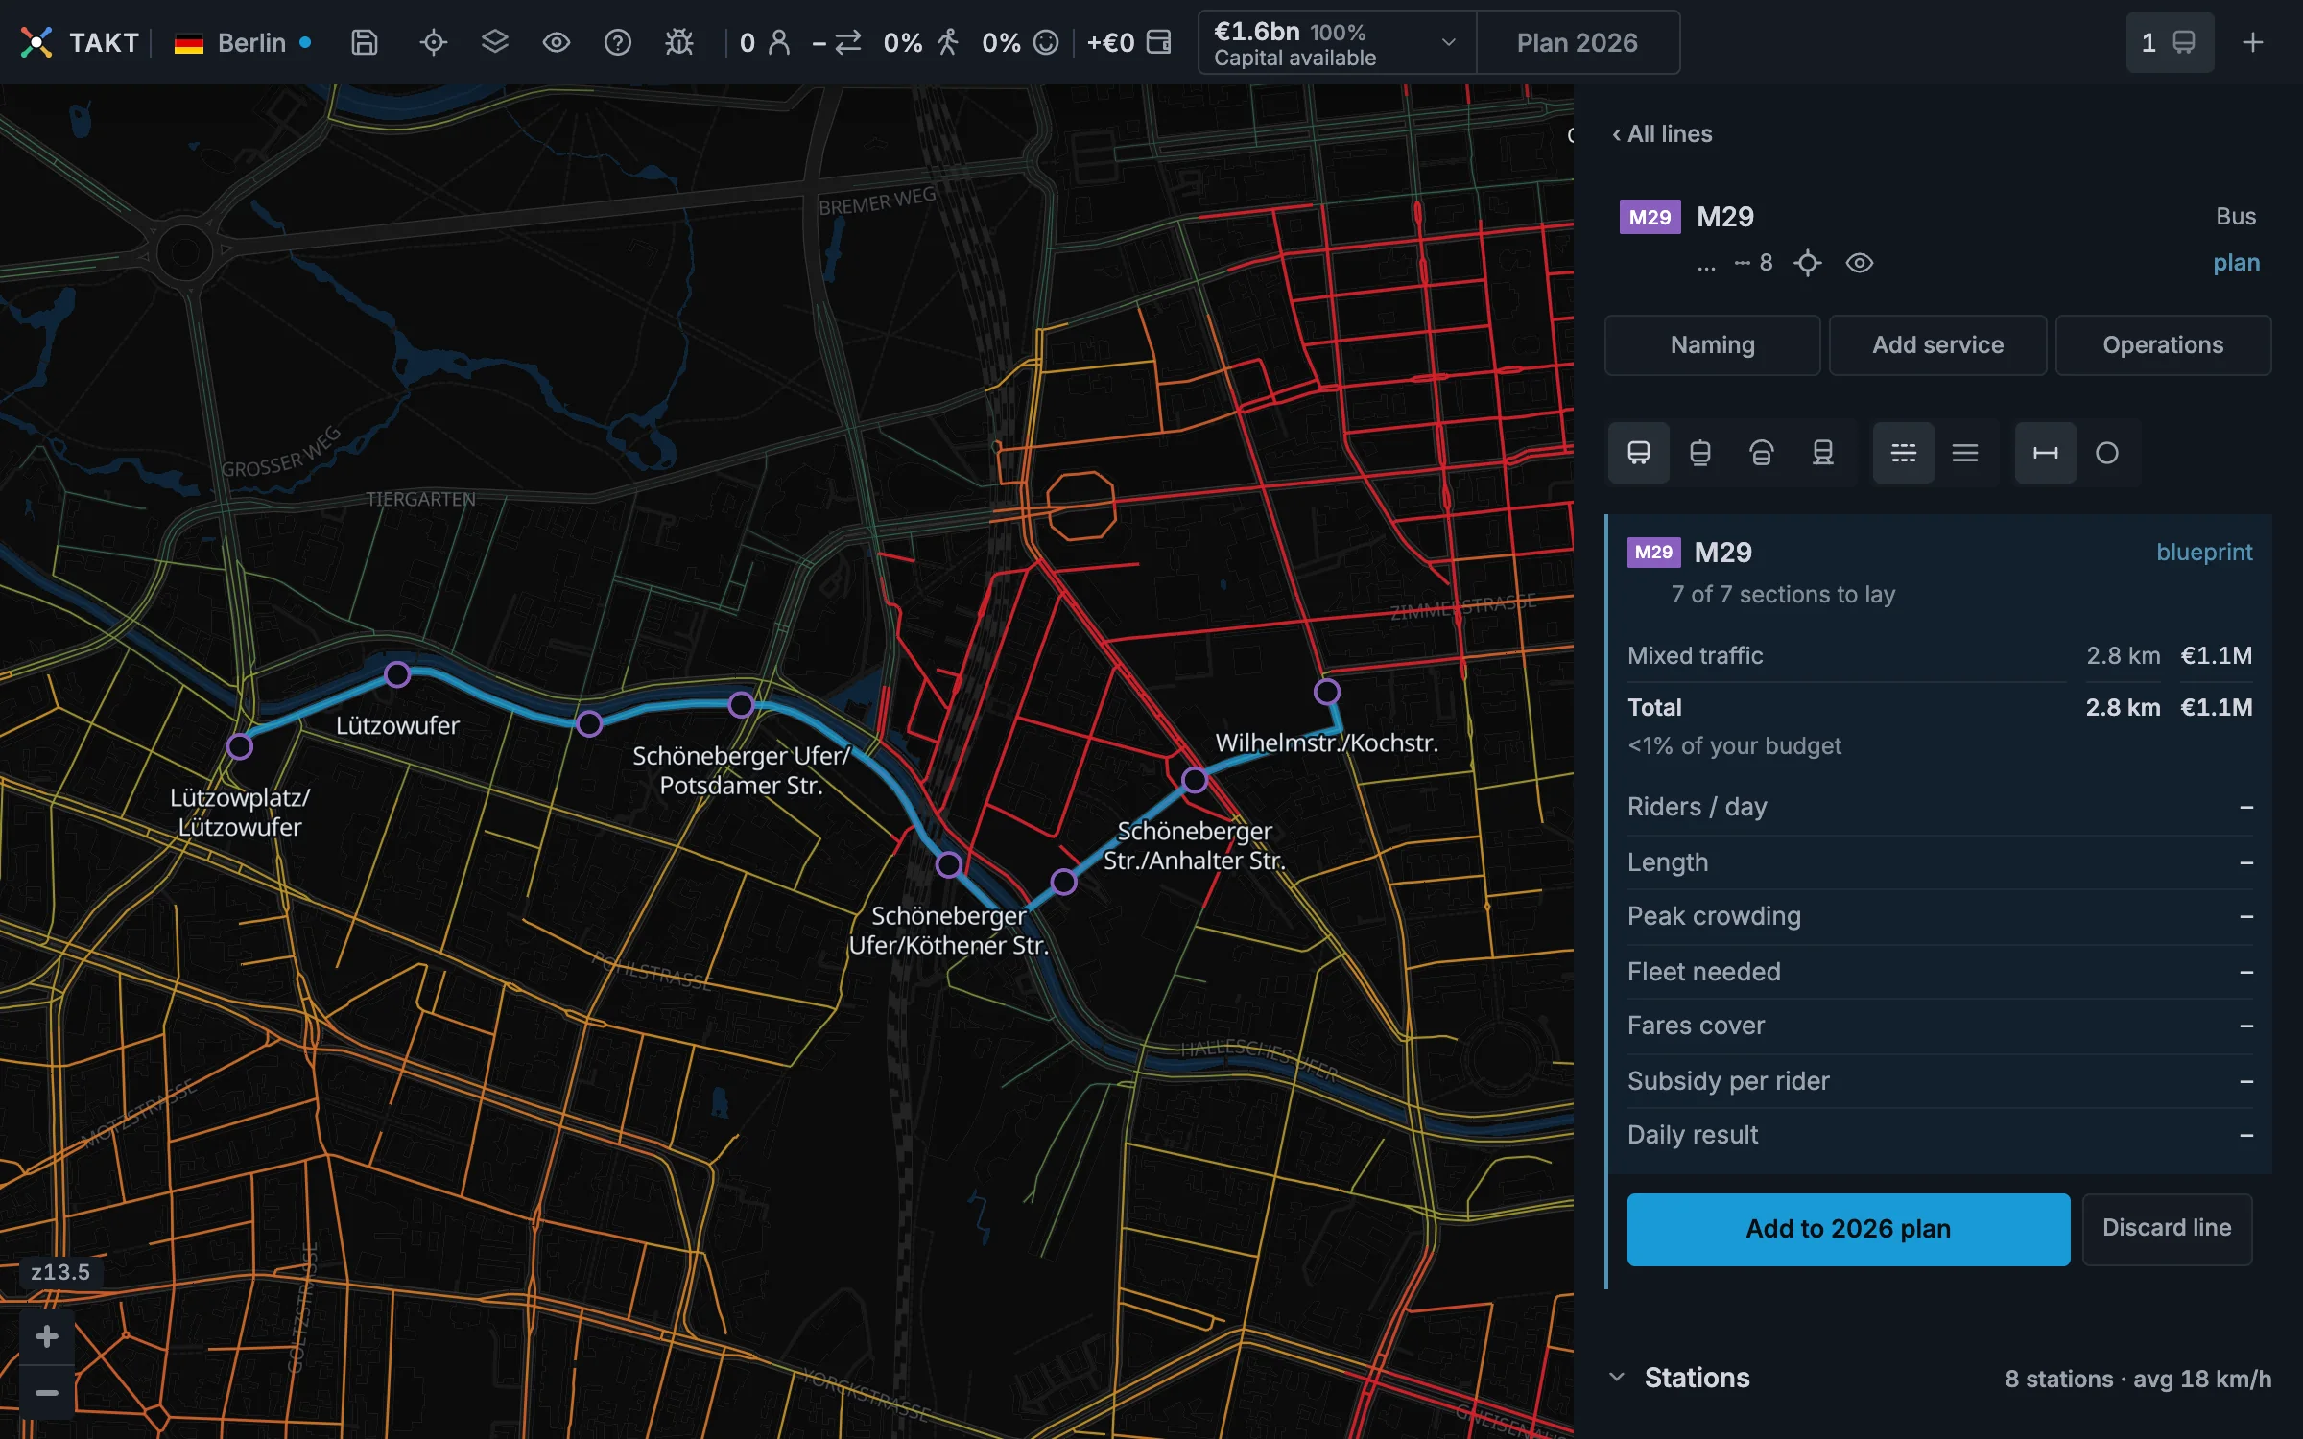Select the end-to-end line shape option
The width and height of the screenshot is (2303, 1439).
[x=2046, y=453]
